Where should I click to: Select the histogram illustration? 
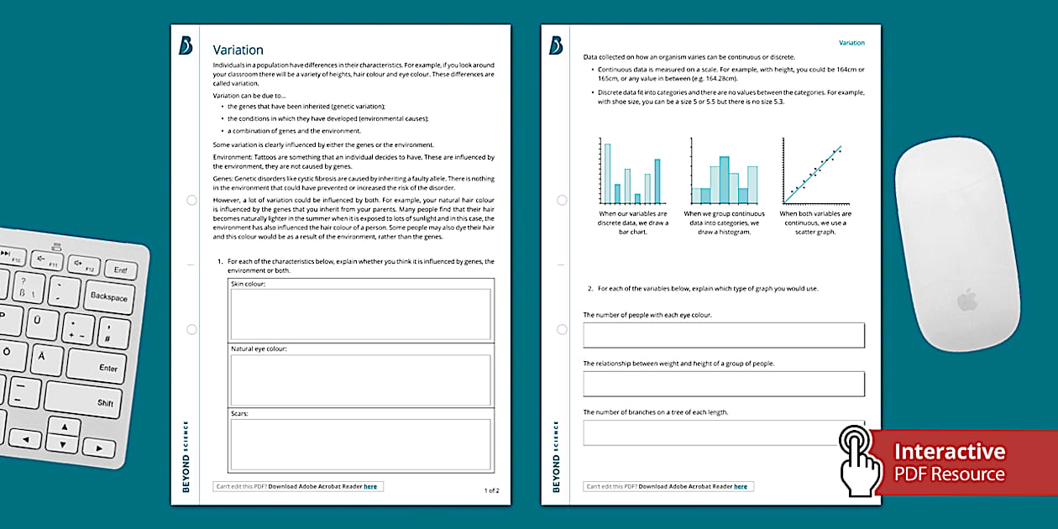click(x=723, y=171)
